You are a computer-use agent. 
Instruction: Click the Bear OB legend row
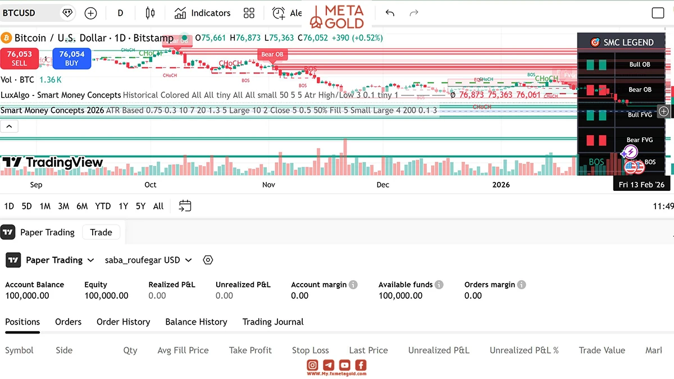(622, 89)
